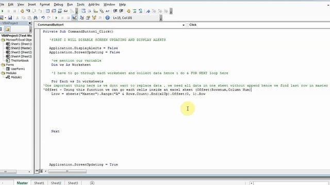This screenshot has width=330, height=185.
Task: Open the Window menu
Action: pos(109,5)
